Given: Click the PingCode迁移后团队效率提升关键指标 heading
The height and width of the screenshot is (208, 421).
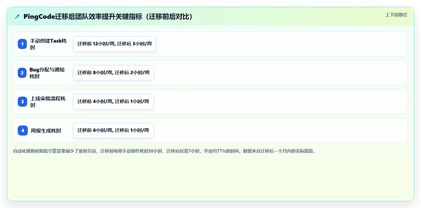Looking at the screenshot, I should coord(108,16).
